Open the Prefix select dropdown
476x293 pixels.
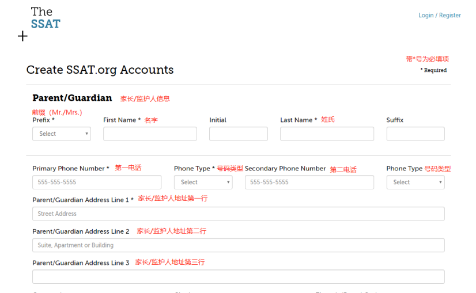62,134
